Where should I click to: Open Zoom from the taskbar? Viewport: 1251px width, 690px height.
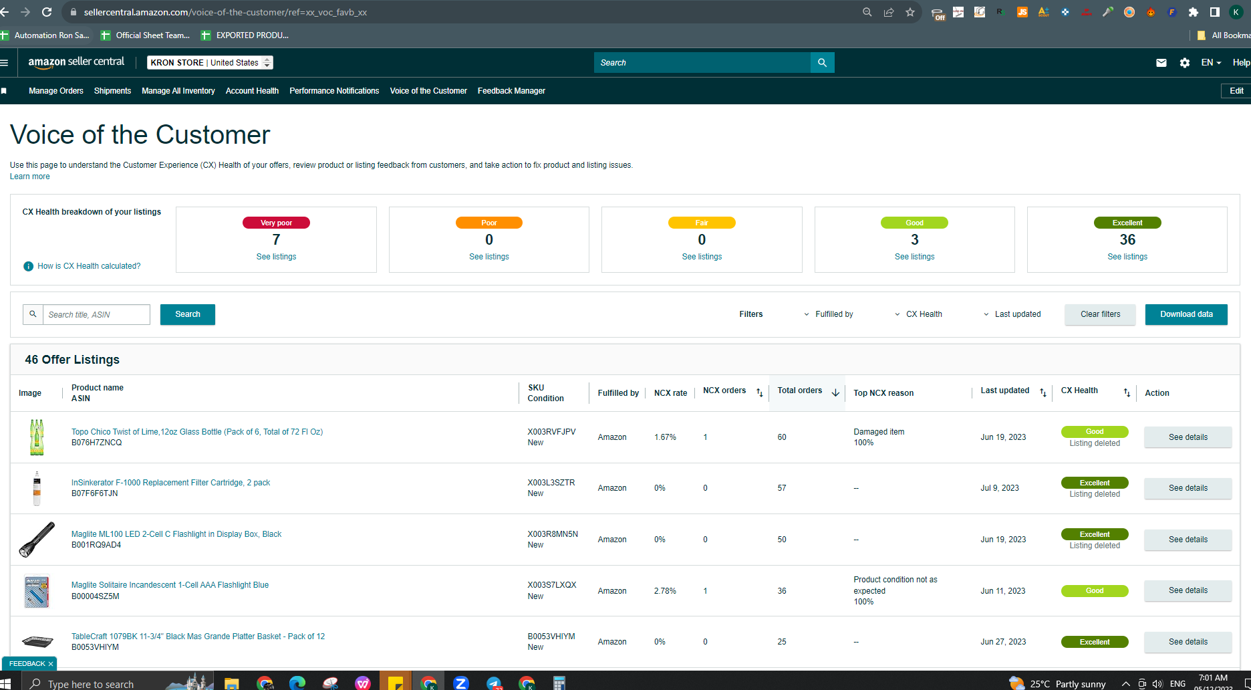pyautogui.click(x=461, y=683)
